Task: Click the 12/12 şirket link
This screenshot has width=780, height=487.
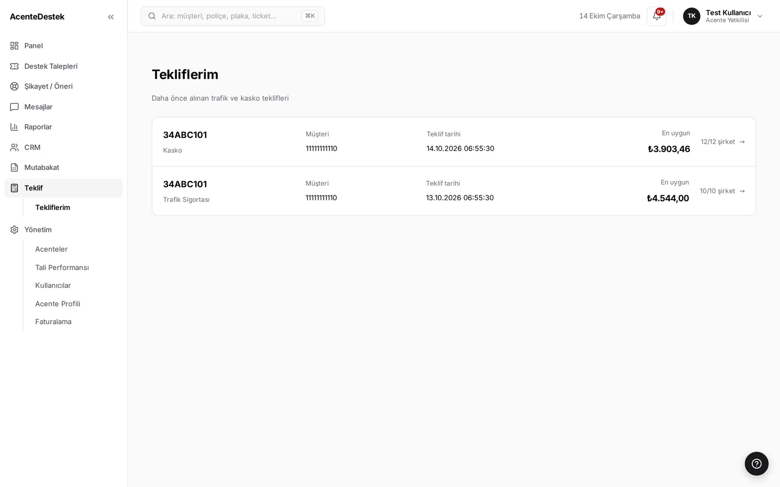Action: coord(723,142)
